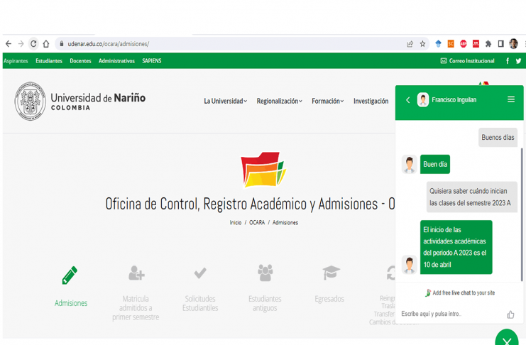Click the Universidad de Nariño logo
Image resolution: width=526 pixels, height=345 pixels.
[x=80, y=101]
